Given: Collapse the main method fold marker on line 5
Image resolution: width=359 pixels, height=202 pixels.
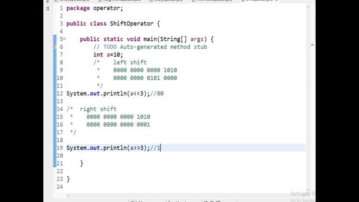Looking at the screenshot, I should click(x=65, y=39).
